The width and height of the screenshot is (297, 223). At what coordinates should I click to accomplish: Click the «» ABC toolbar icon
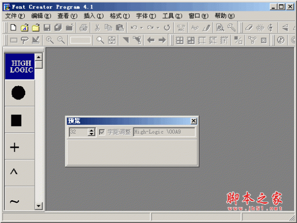click(x=181, y=28)
